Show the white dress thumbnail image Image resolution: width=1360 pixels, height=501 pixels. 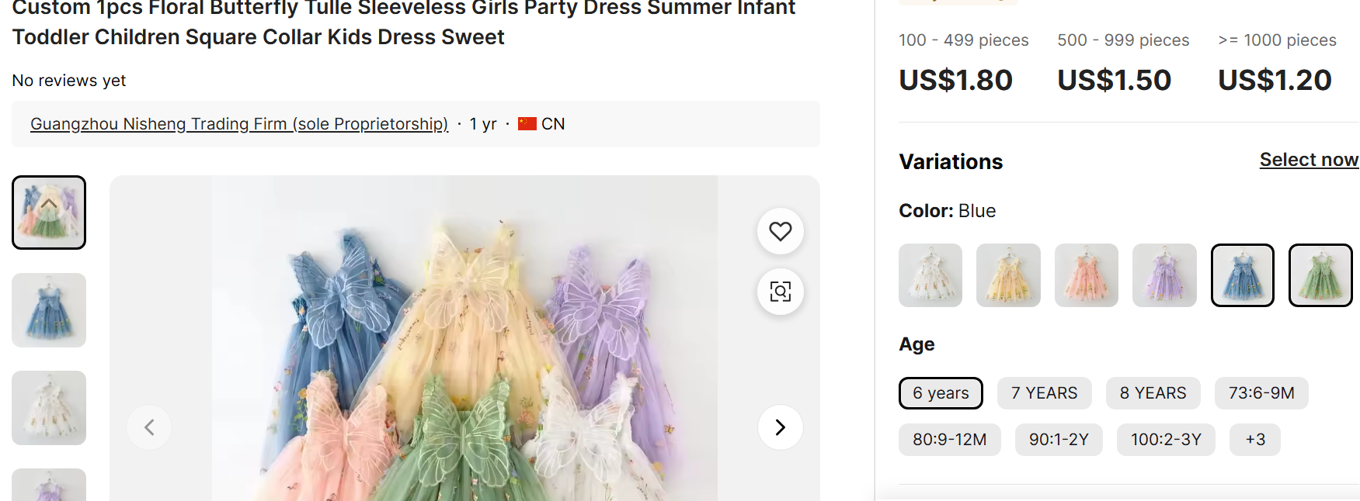click(x=49, y=408)
